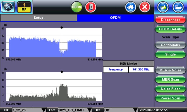Image resolution: width=187 pixels, height=112 pixels.
Task: Click the date and time 2026-08-07 09:51:55
Action: [154, 110]
